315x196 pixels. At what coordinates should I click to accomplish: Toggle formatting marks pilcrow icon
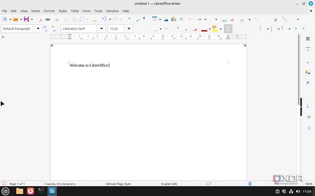(144, 18)
